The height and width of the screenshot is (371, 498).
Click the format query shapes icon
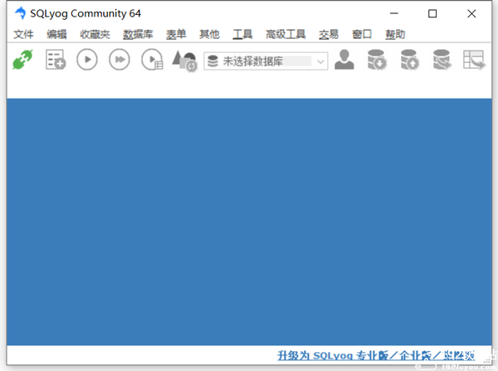tap(184, 61)
